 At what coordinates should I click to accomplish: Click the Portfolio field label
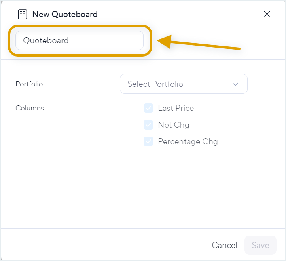pos(29,84)
